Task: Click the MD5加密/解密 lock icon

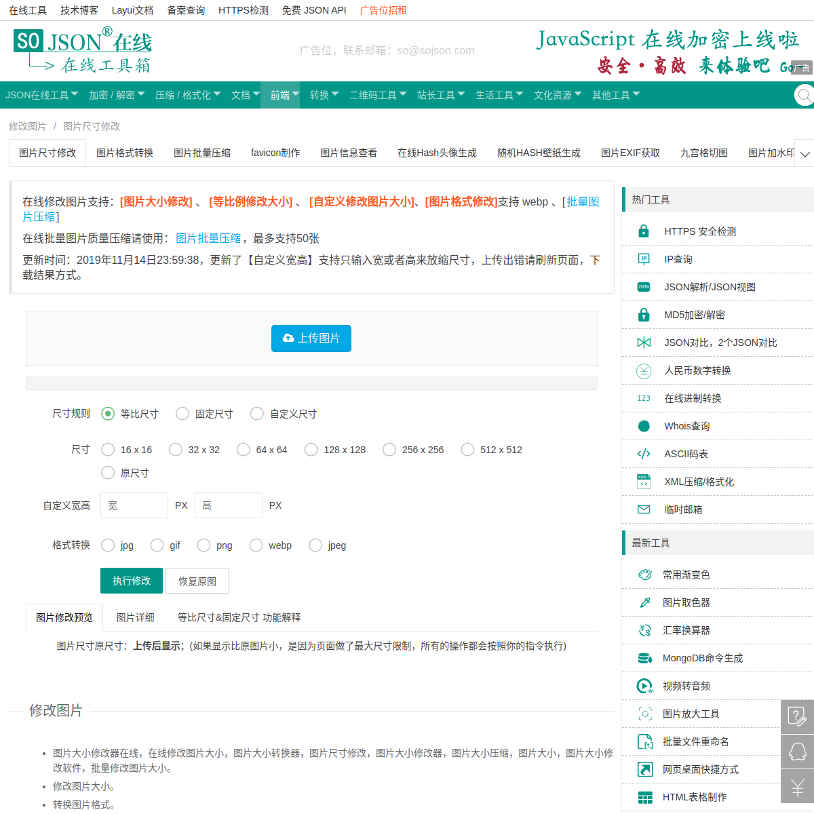Action: 644,315
